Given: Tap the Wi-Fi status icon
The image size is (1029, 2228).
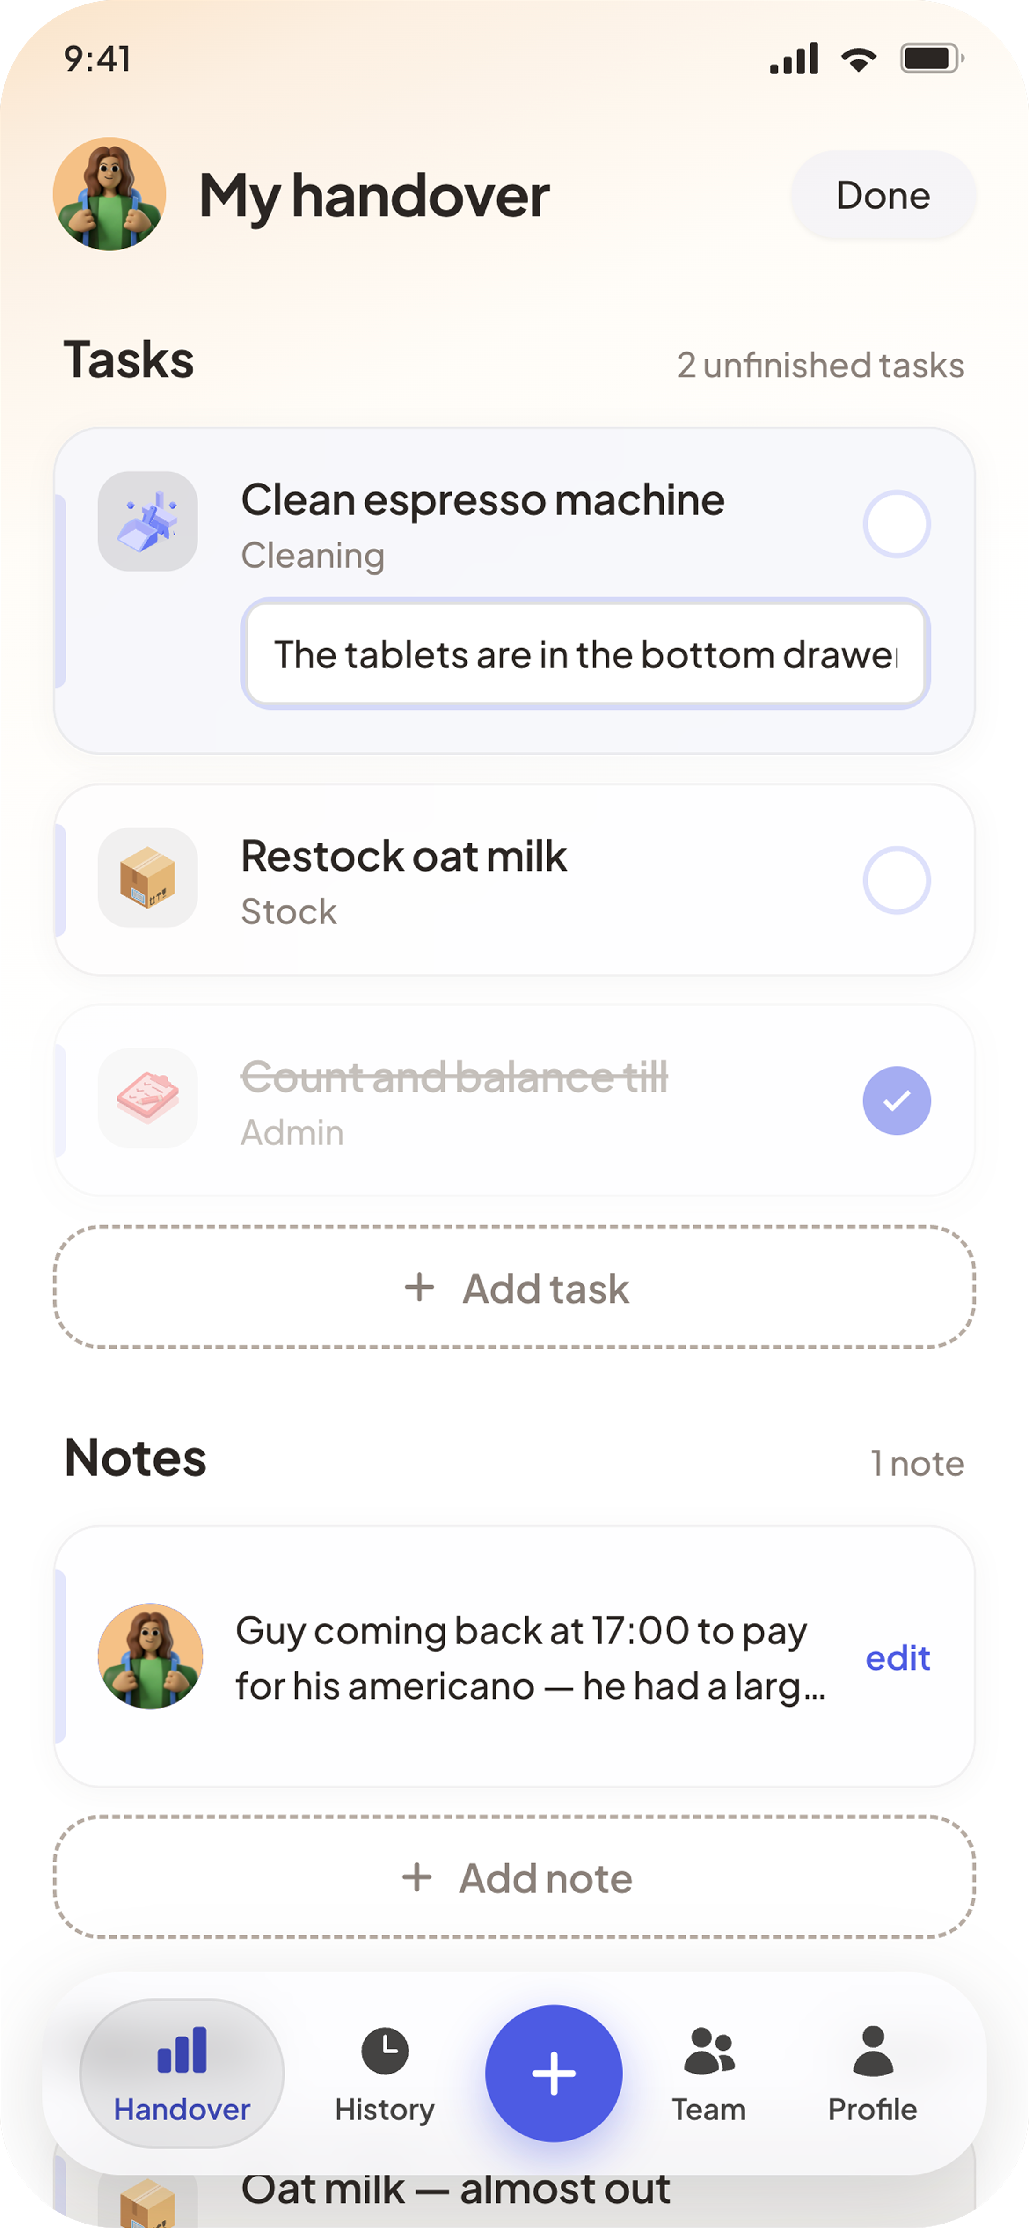Looking at the screenshot, I should pos(859,59).
